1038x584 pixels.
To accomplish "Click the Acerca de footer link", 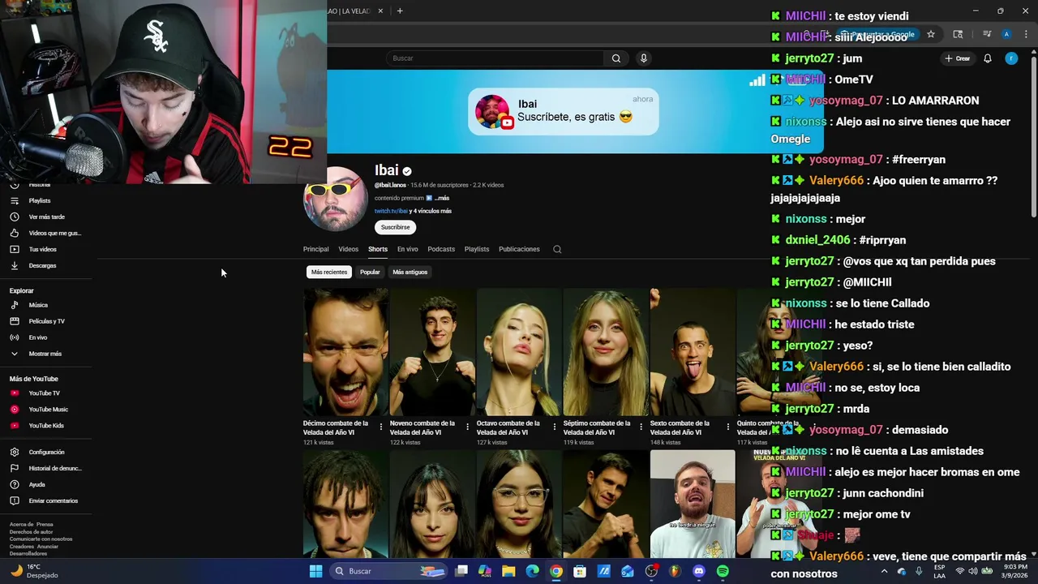I will pos(20,524).
